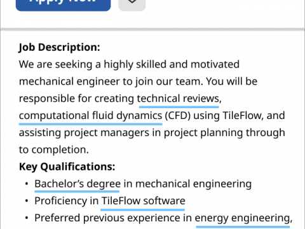This screenshot has width=305, height=229.
Task: Click 'mechanical engineer to join our team'
Action: [x=111, y=81]
